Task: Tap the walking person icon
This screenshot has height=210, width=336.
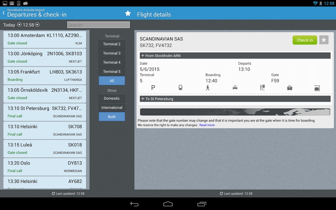Action: pos(208,87)
